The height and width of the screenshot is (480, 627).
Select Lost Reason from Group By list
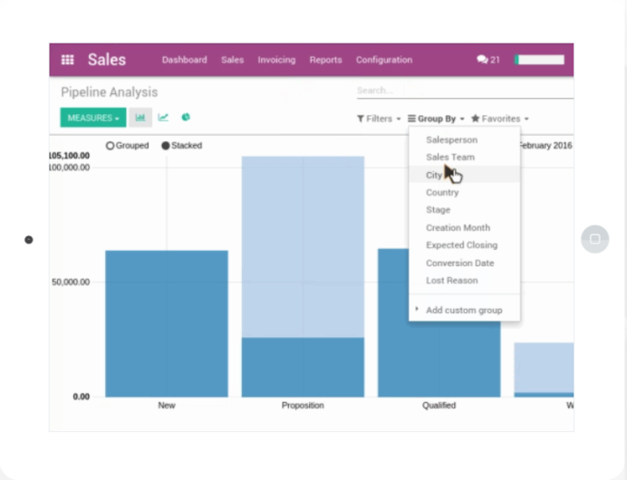[451, 281]
